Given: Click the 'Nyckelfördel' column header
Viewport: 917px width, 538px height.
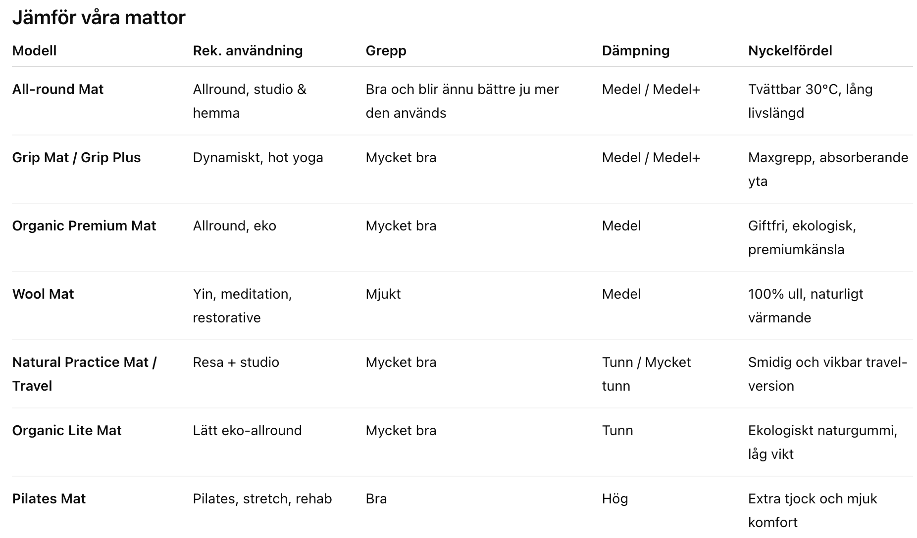Looking at the screenshot, I should point(790,50).
